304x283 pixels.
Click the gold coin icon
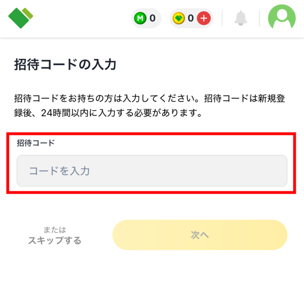pos(178,18)
